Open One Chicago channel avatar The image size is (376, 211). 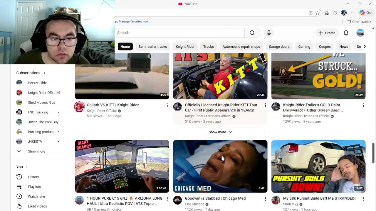[177, 200]
